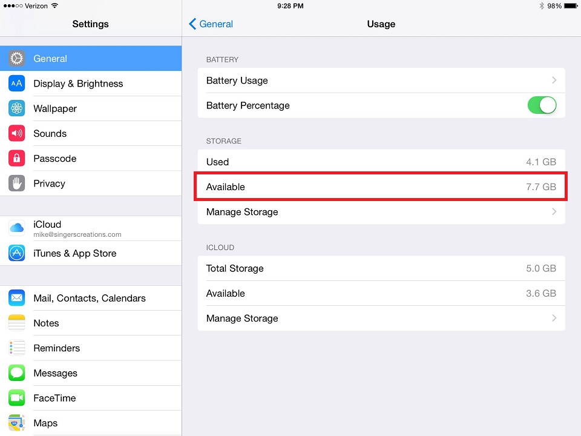Open Manage Storage under Storage
The width and height of the screenshot is (581, 436).
pos(381,212)
